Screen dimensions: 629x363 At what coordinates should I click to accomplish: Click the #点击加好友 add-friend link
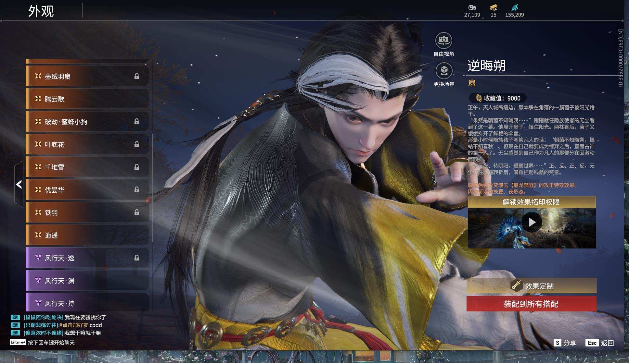pyautogui.click(x=74, y=325)
